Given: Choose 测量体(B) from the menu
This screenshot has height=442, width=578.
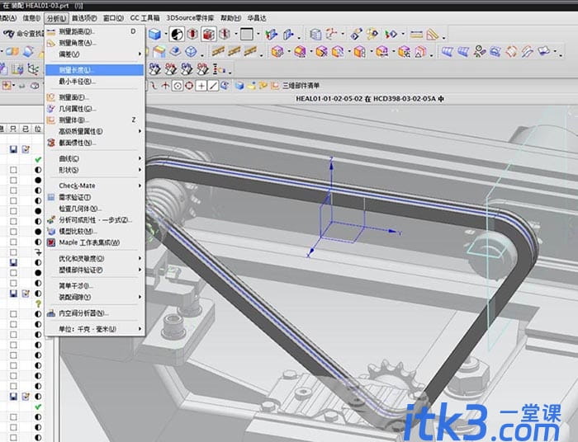Looking at the screenshot, I should pyautogui.click(x=95, y=120).
